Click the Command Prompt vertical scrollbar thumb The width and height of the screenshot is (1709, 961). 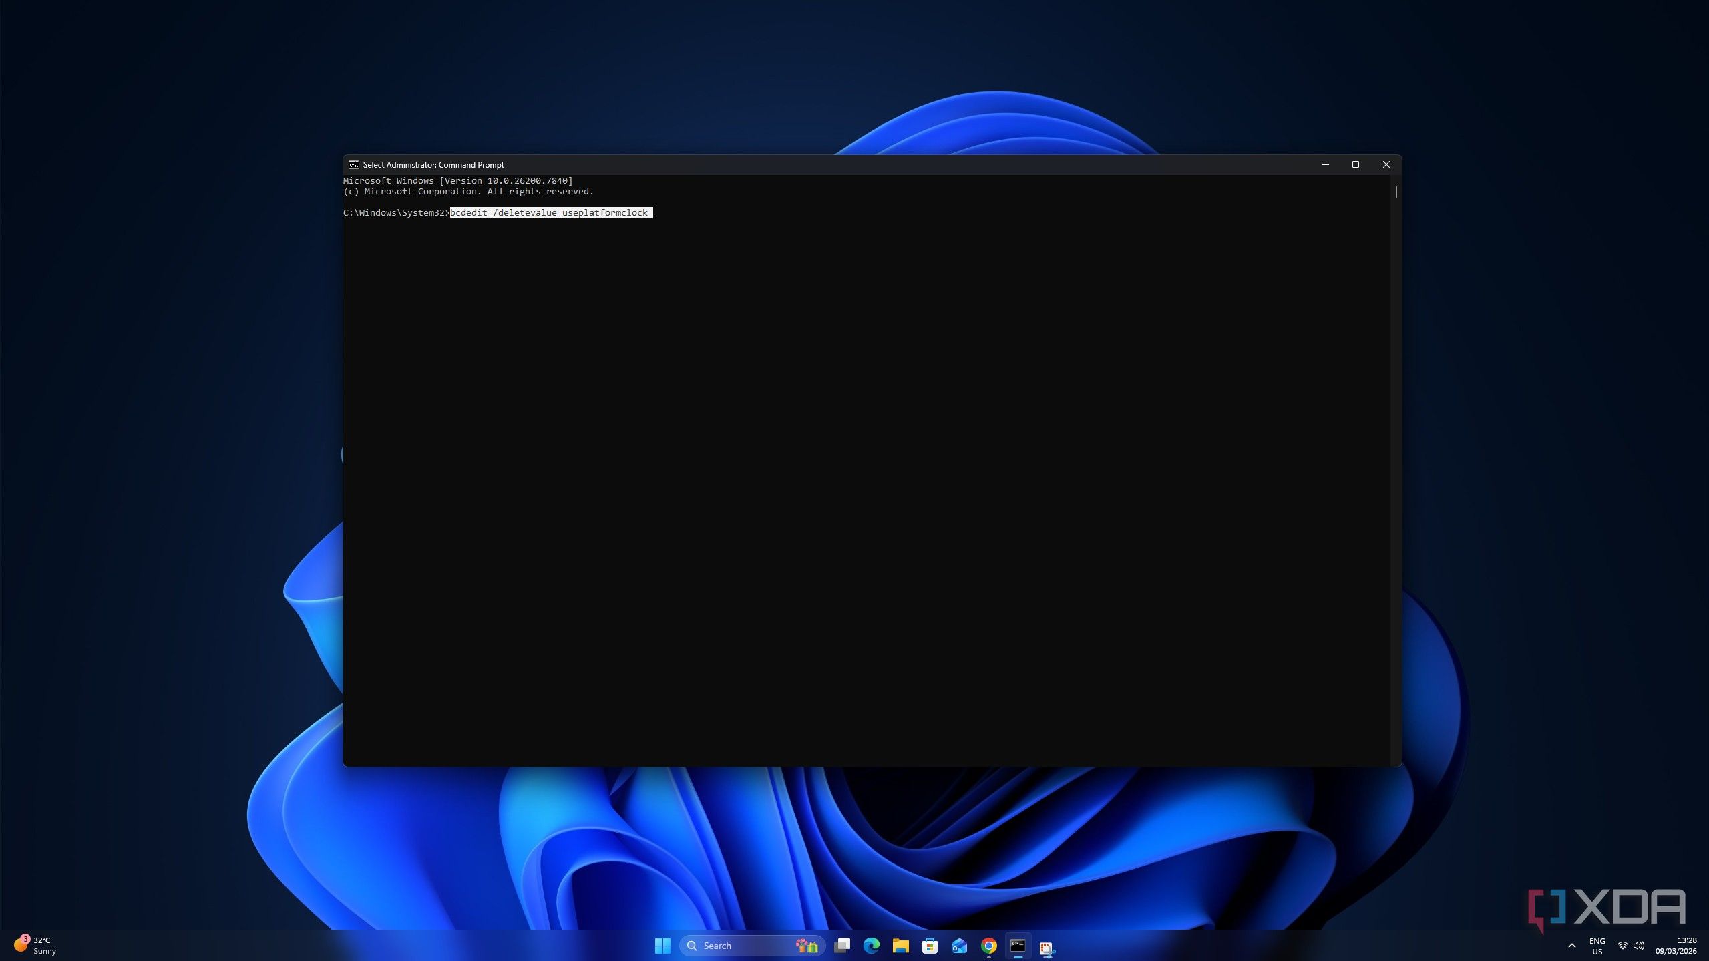(1396, 192)
